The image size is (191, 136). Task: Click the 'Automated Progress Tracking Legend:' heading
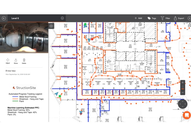26,94
